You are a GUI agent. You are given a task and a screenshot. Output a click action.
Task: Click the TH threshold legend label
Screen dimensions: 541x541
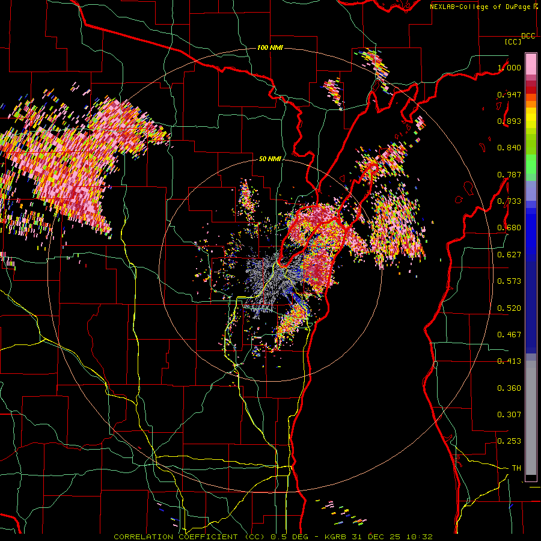click(516, 468)
